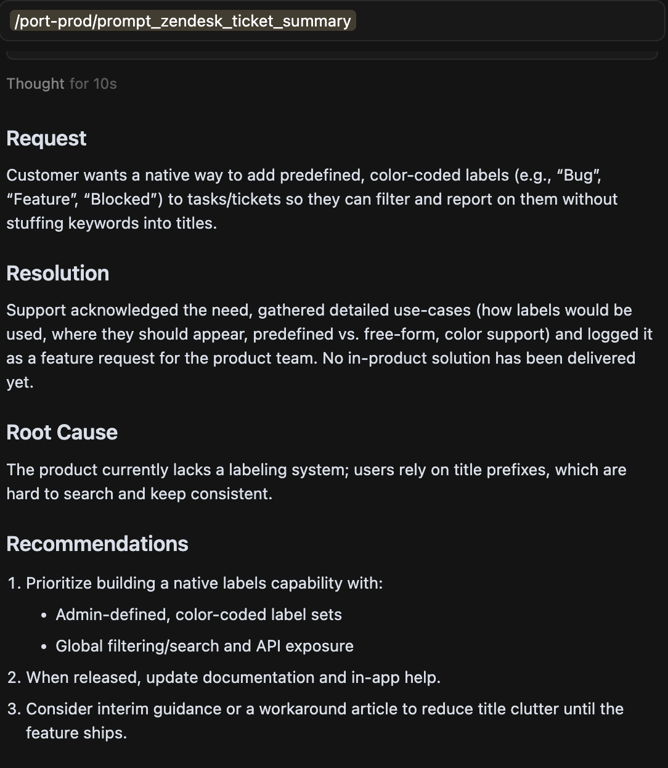The image size is (668, 768).
Task: Click the bullet "Admin-defined, color-coded label sets"
Action: [x=198, y=615]
